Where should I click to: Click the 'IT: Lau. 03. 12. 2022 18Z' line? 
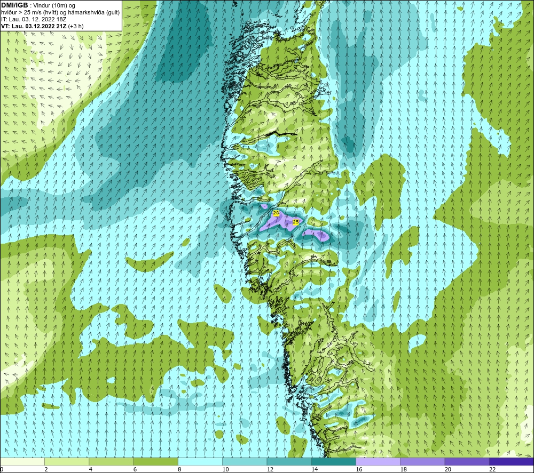[34, 19]
